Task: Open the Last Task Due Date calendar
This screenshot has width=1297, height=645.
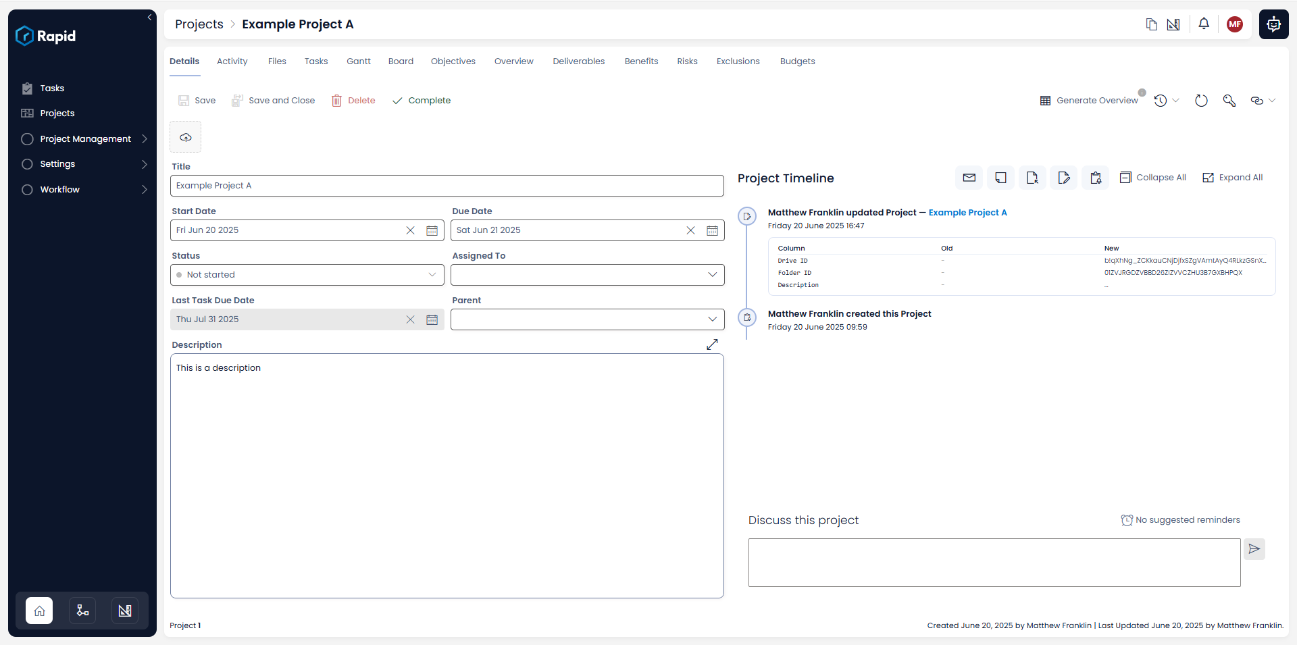Action: (x=432, y=319)
